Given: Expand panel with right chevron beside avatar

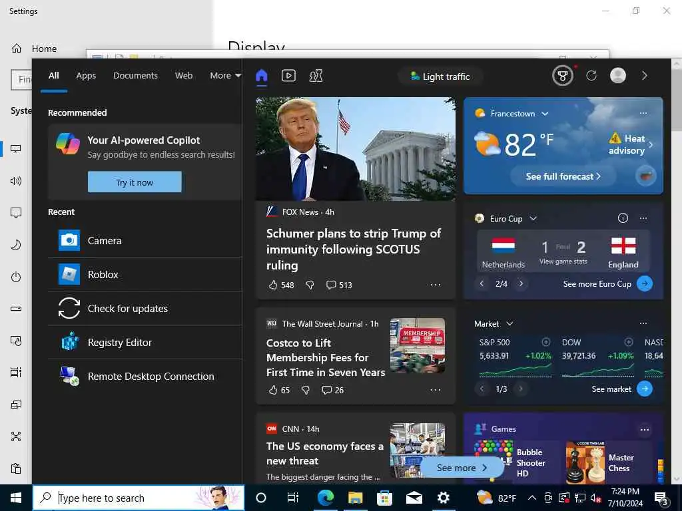Looking at the screenshot, I should pyautogui.click(x=645, y=76).
